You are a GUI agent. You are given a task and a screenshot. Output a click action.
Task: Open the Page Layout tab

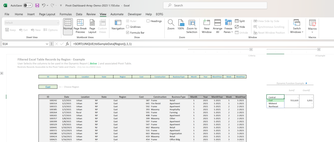(47, 14)
